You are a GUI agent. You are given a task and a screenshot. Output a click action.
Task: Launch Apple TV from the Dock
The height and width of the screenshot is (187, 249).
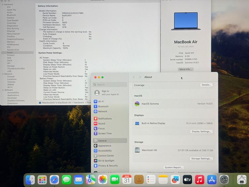(x=187, y=180)
